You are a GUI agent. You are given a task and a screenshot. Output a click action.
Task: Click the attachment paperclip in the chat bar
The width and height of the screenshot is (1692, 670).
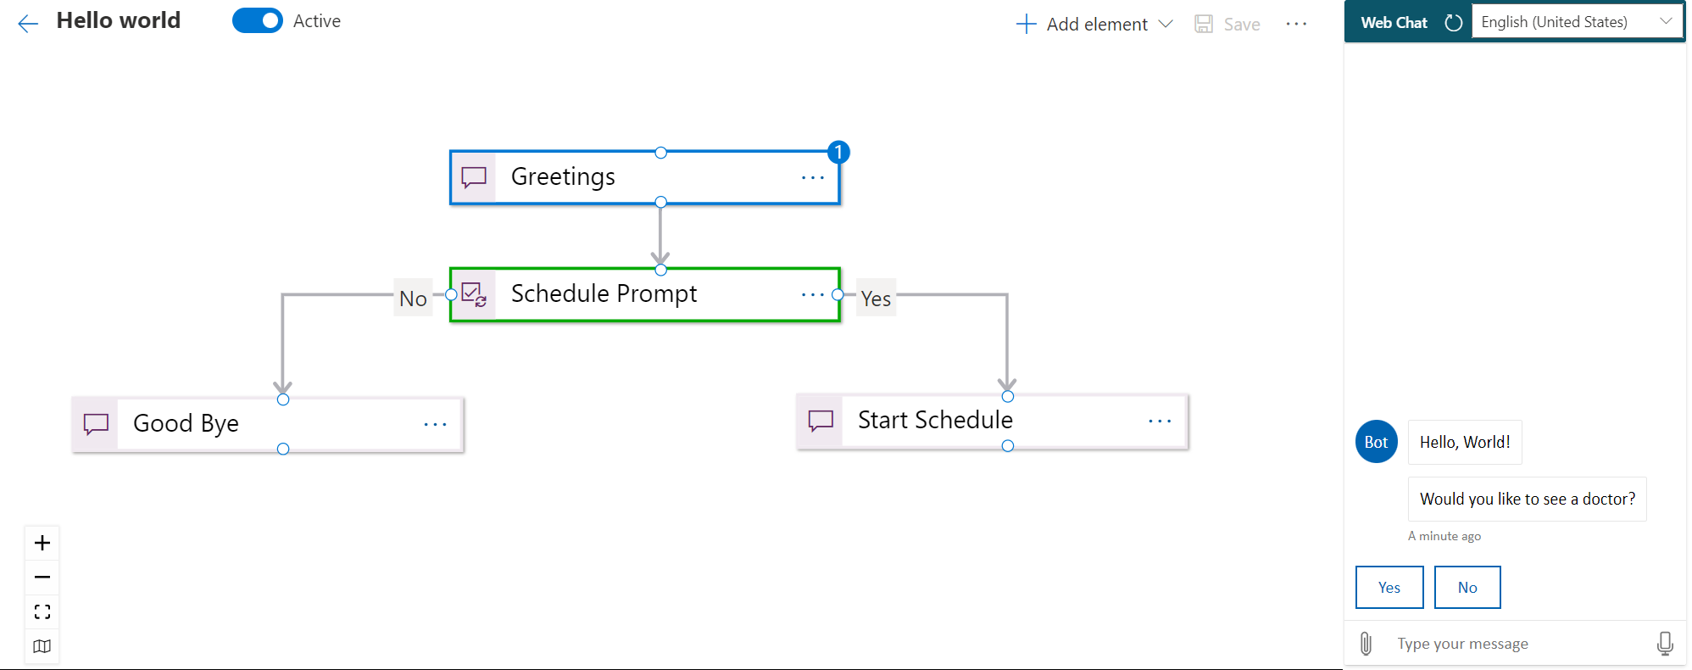point(1366,643)
